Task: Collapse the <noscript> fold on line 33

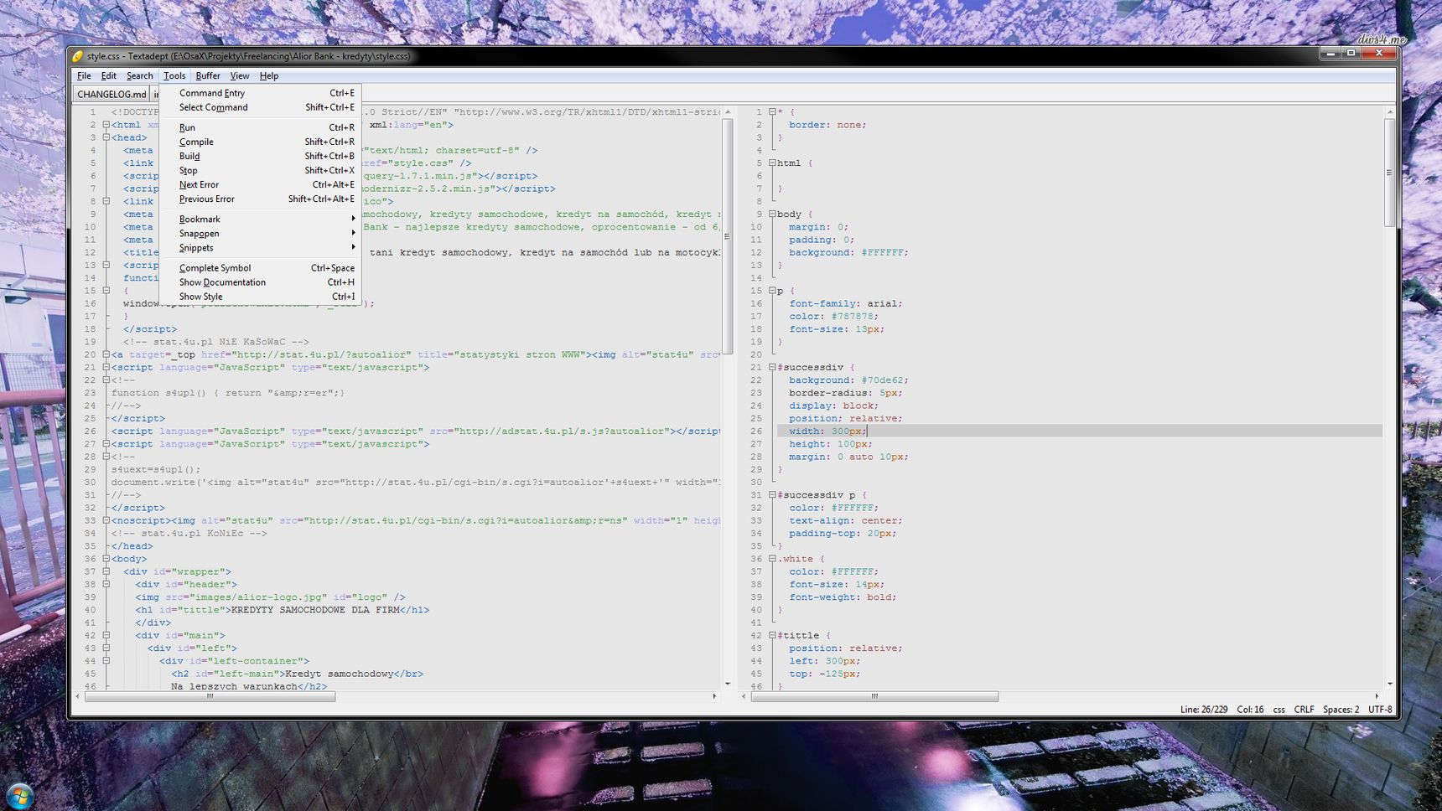Action: coord(106,520)
